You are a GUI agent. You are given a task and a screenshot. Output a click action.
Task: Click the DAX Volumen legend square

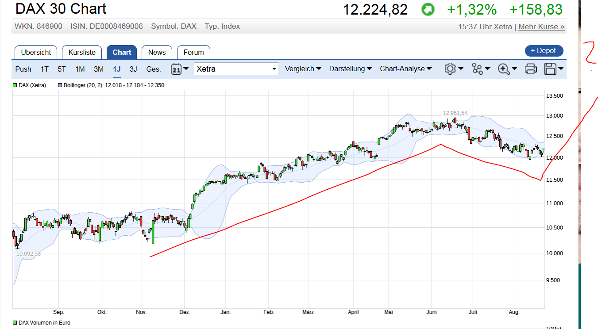click(x=15, y=323)
